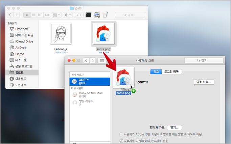The height and width of the screenshot is (144, 231).
Task: Enable Apple ID password reset checkbox
Action: 121,134
